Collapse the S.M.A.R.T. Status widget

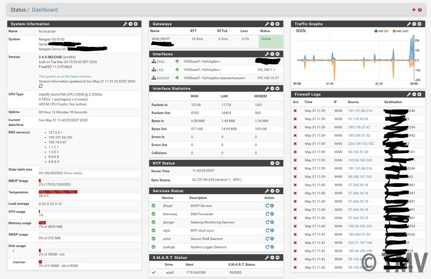point(272,258)
